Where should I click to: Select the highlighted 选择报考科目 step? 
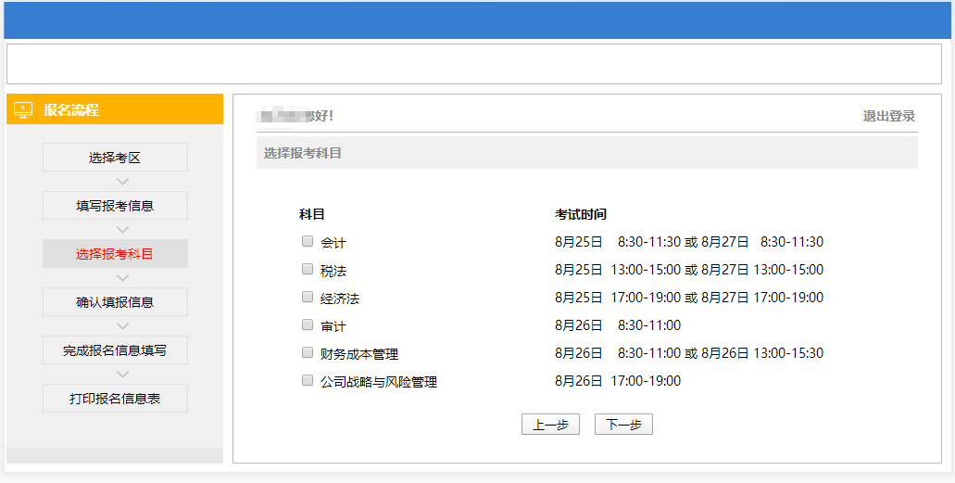click(x=115, y=254)
